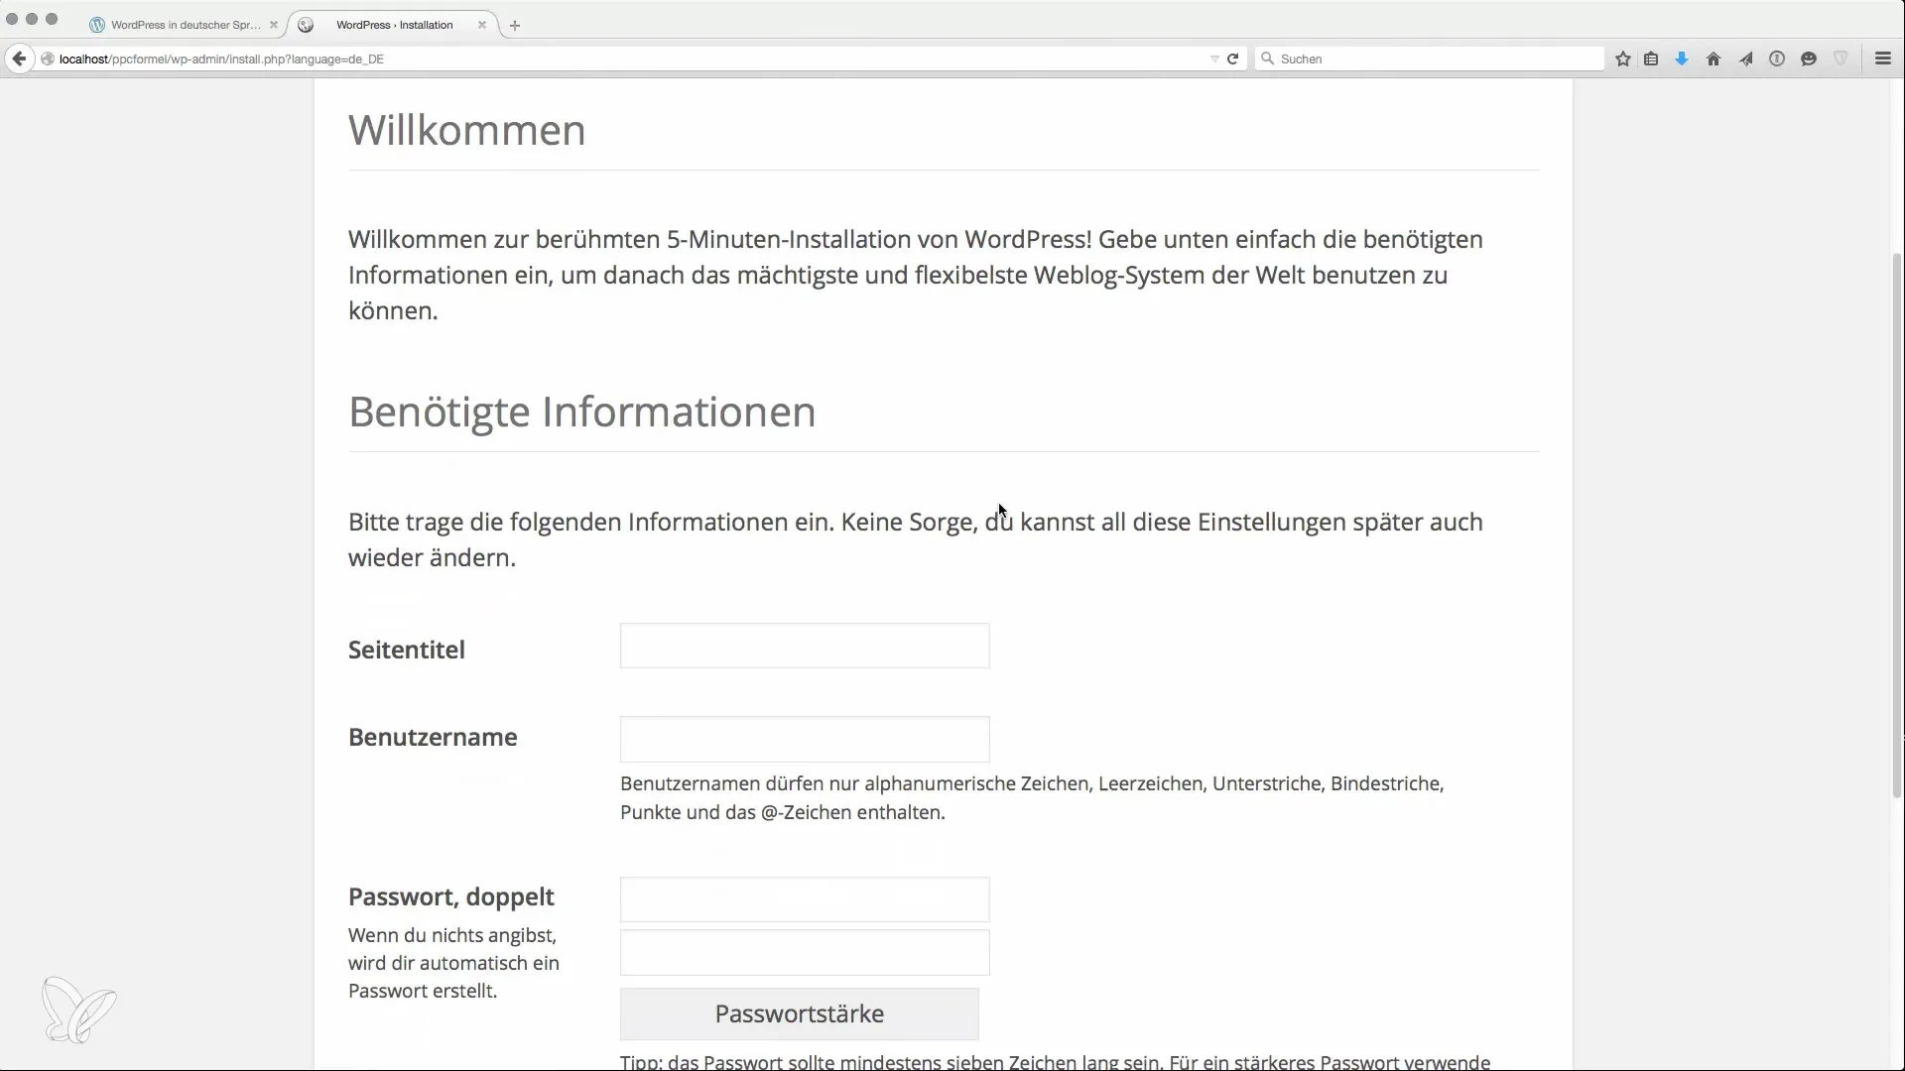Click the Willkommen heading
The image size is (1905, 1071).
(466, 130)
